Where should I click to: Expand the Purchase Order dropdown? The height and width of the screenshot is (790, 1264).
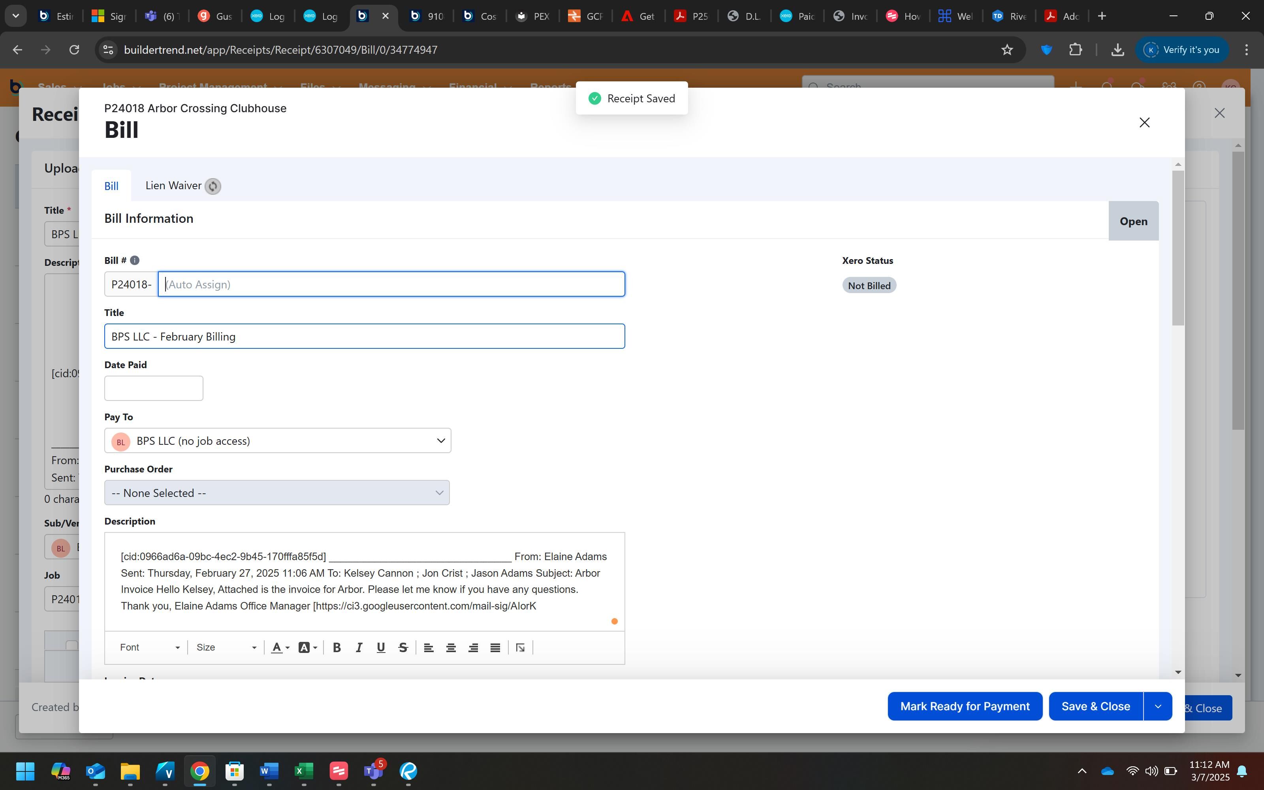pos(277,493)
